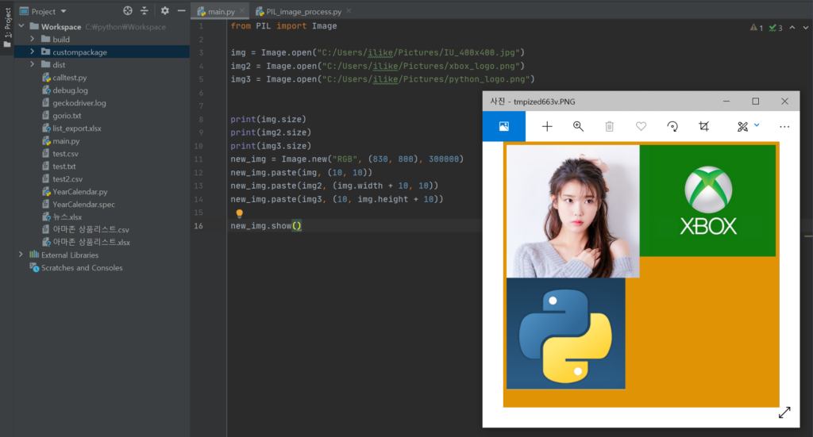Click the heart favorite icon

pyautogui.click(x=641, y=127)
